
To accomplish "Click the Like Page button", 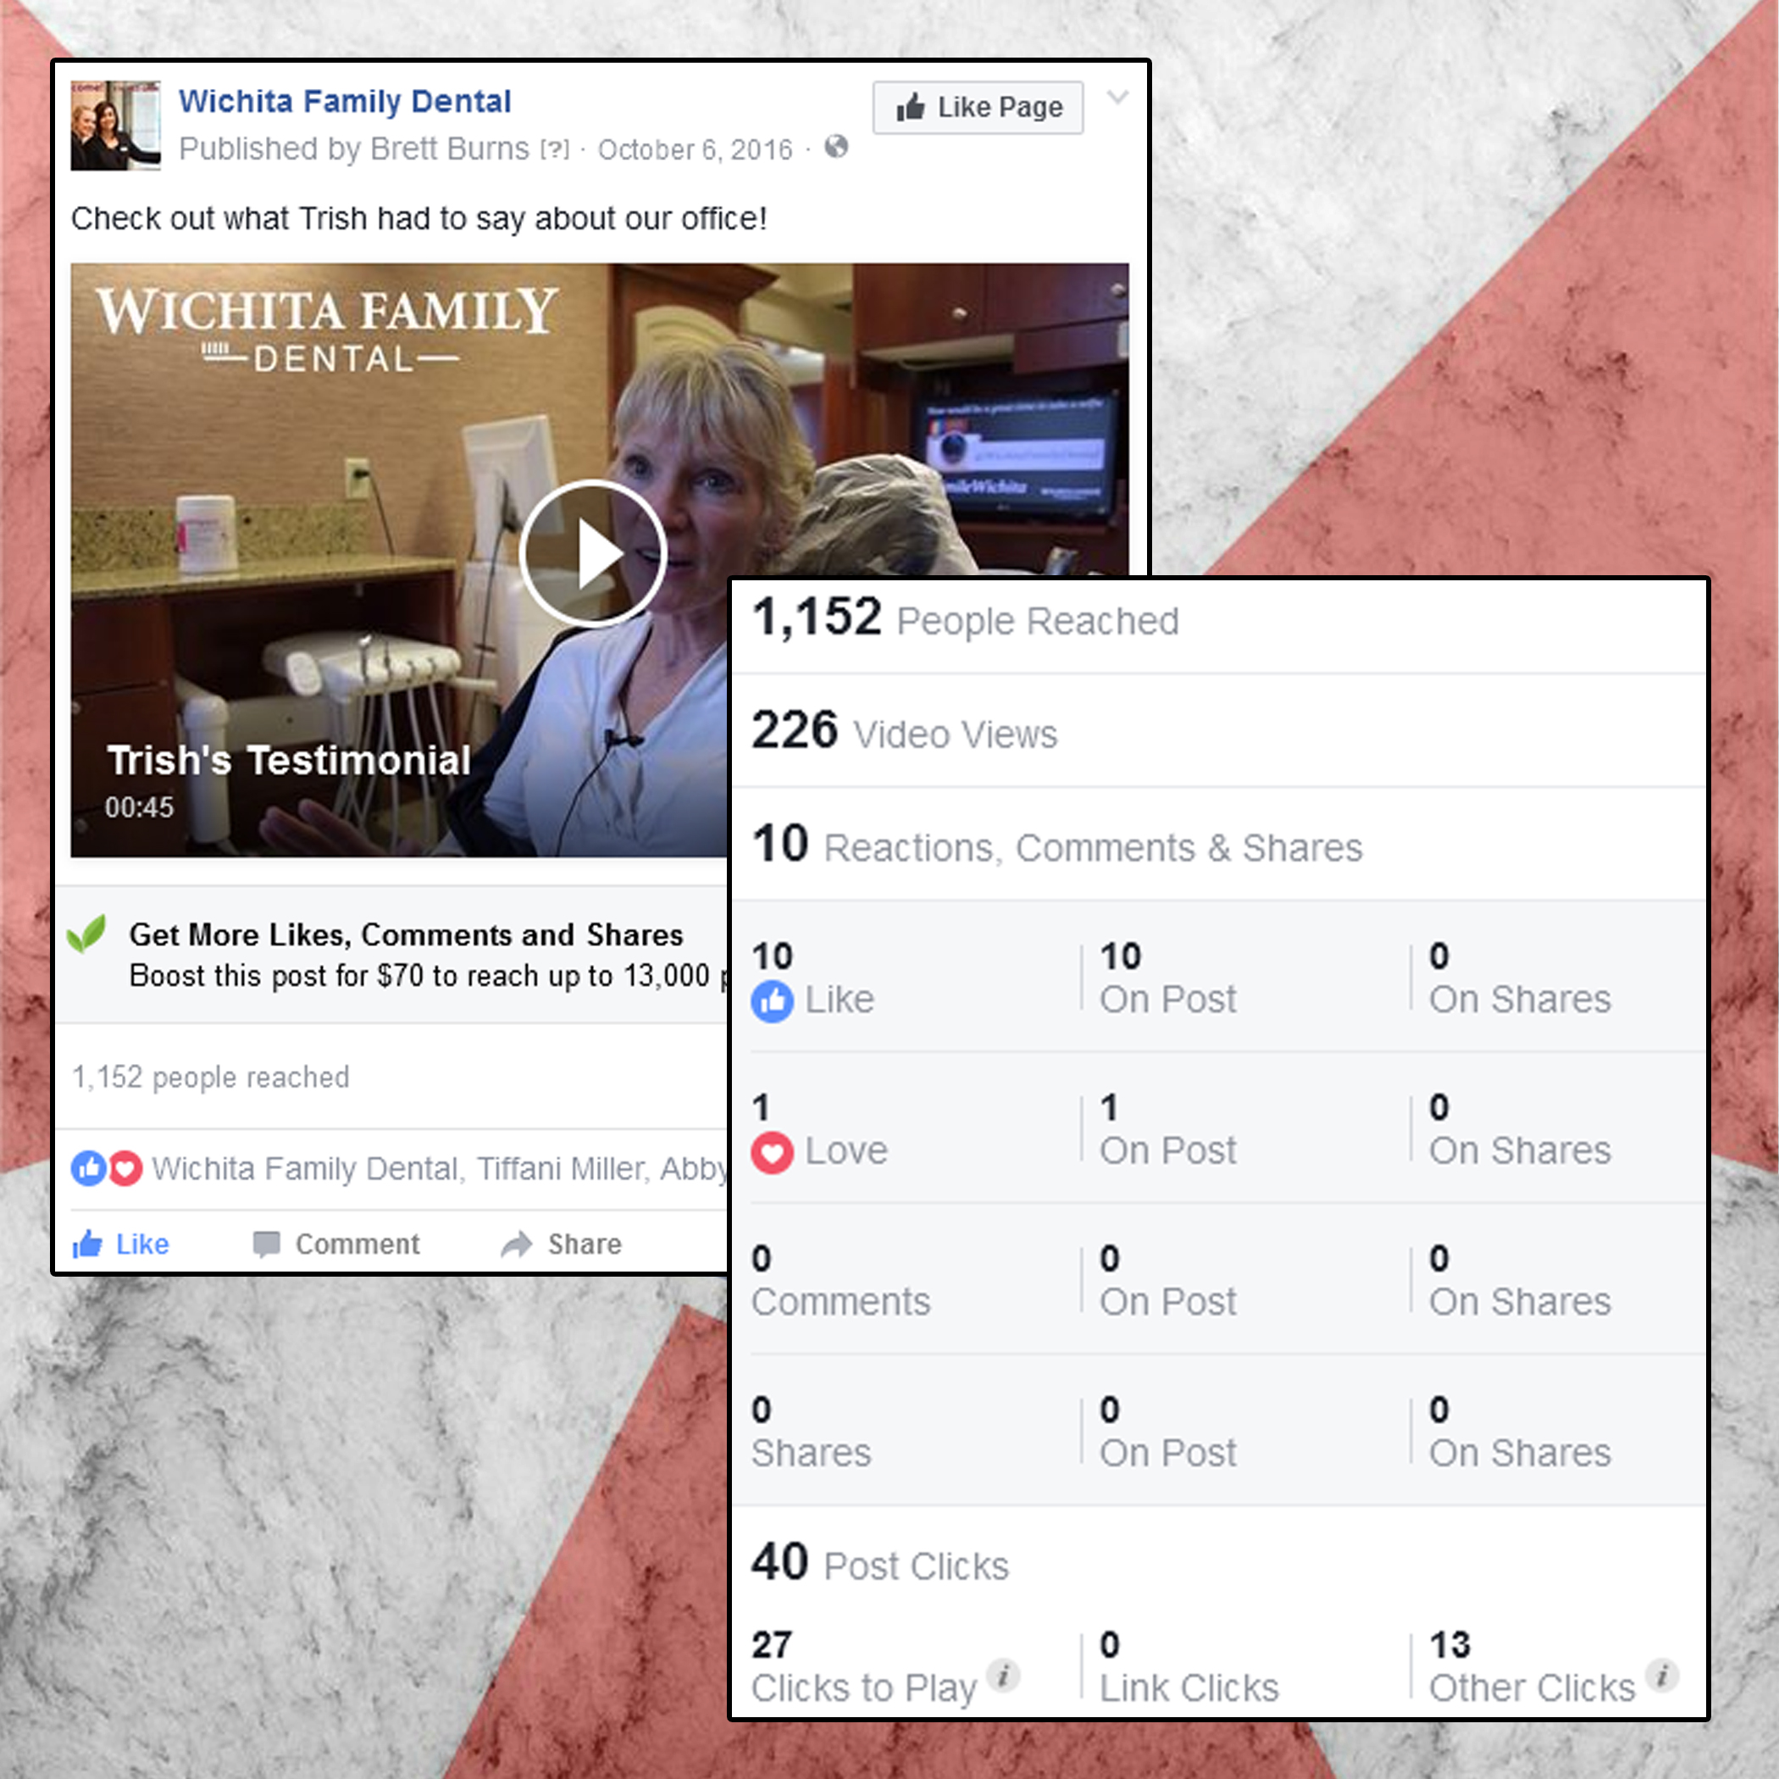I will tap(978, 108).
